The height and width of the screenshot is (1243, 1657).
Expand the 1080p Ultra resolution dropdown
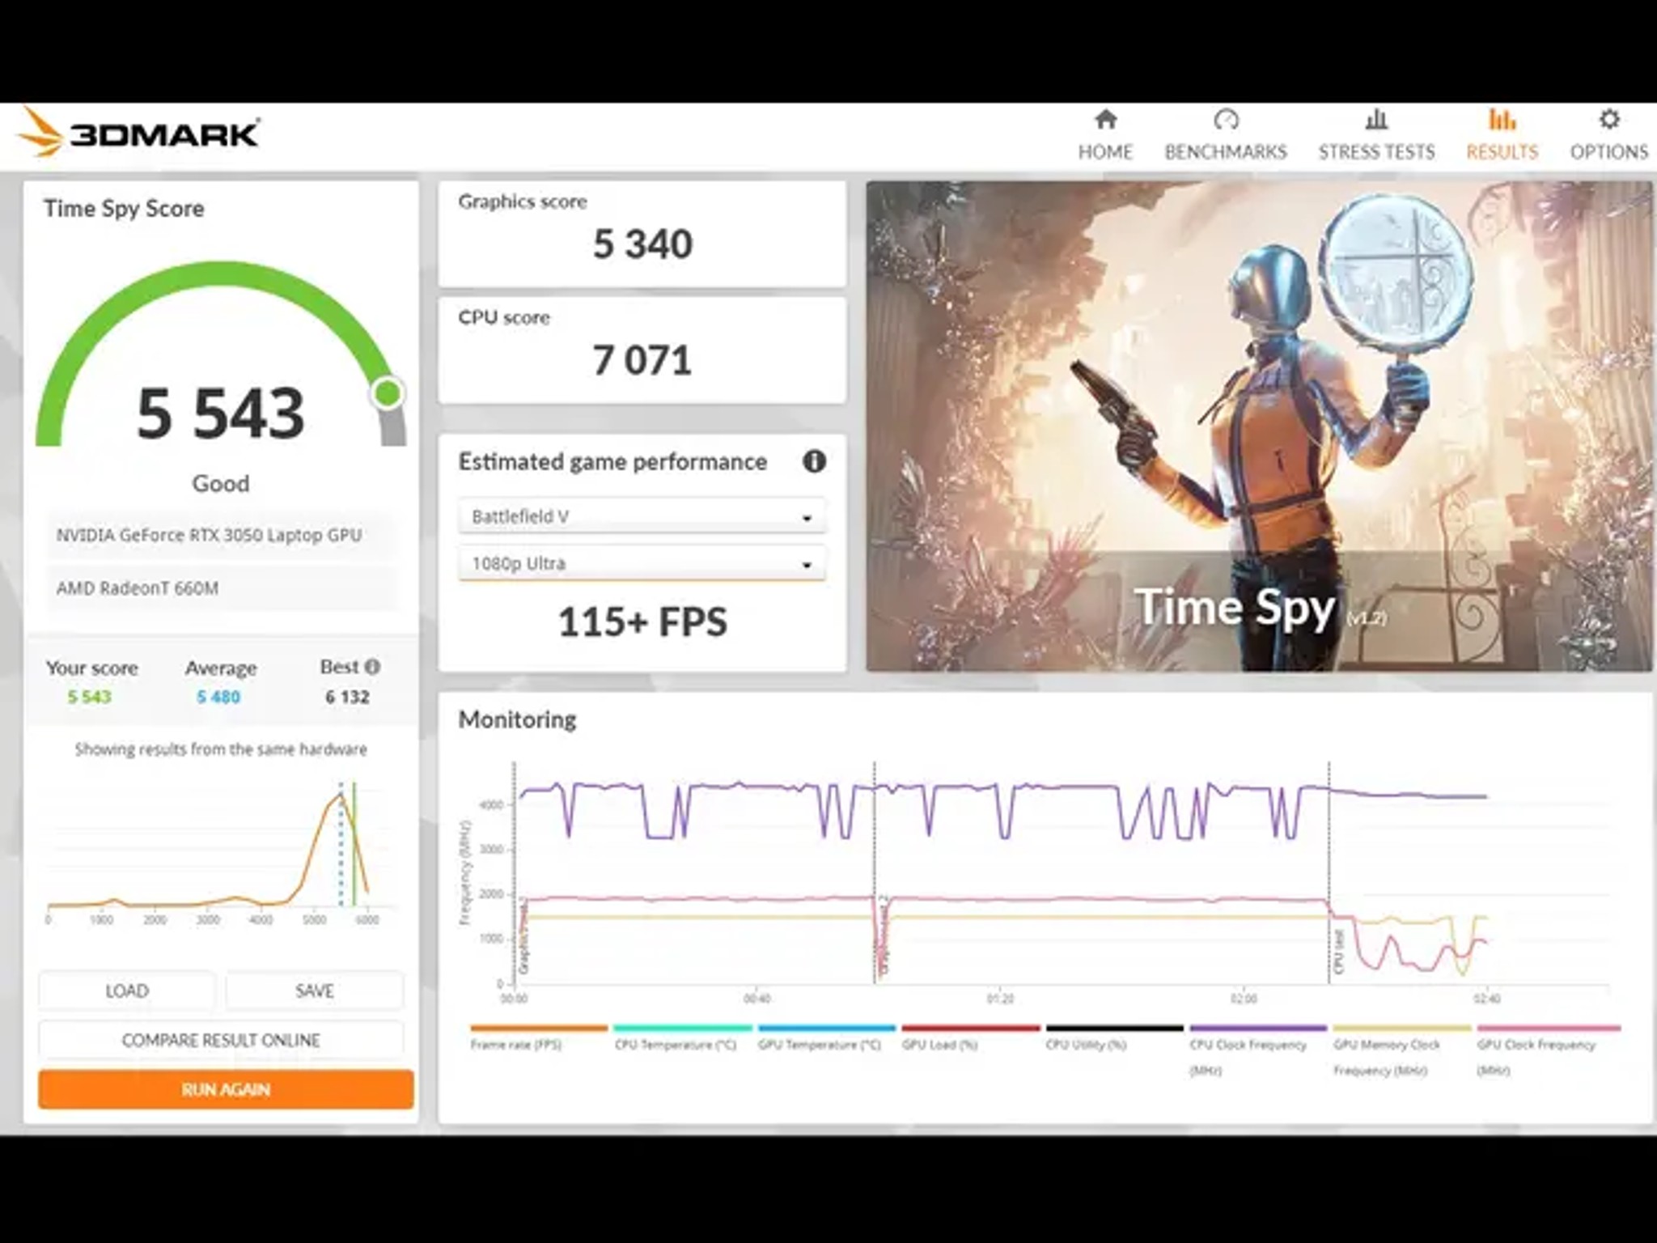coord(642,563)
